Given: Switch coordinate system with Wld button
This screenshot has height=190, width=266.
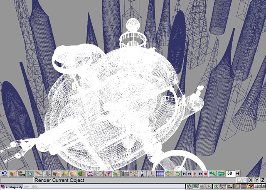Looking at the screenshot, I should [x=242, y=180].
